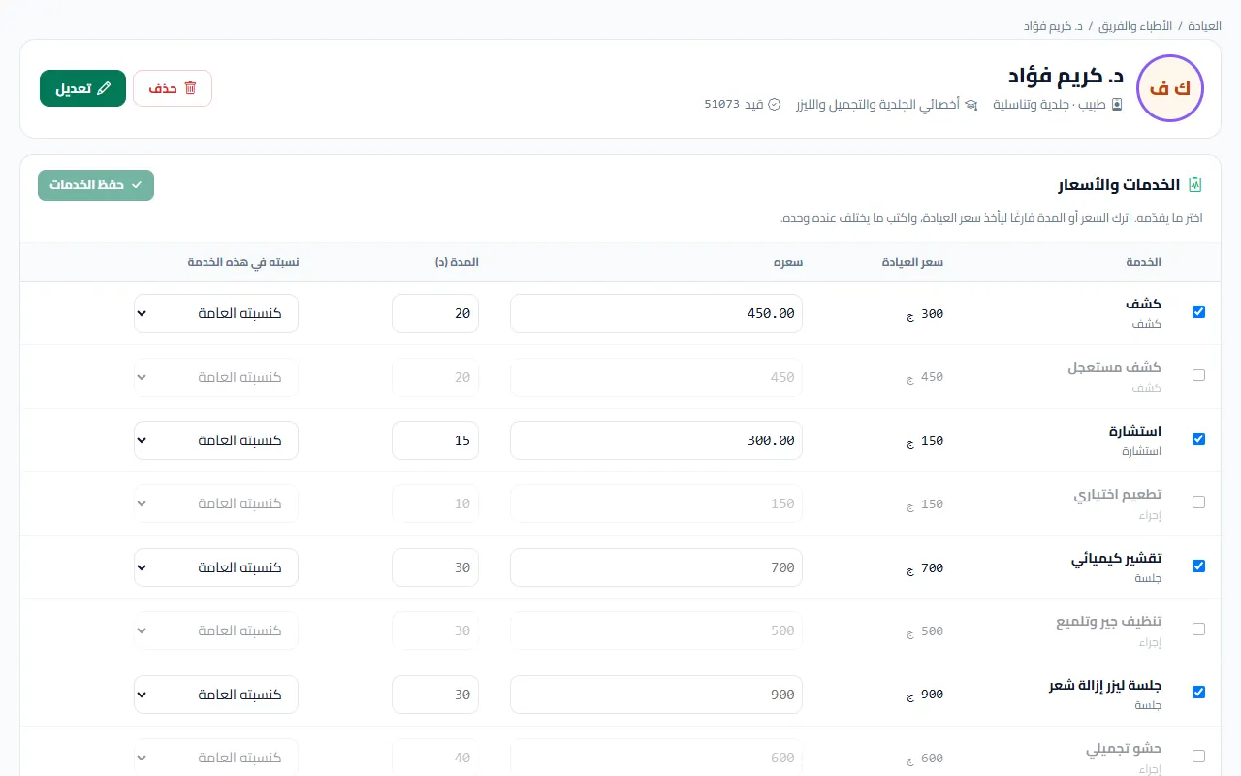The image size is (1241, 776).
Task: Focus the كشف price field showing 450.00
Action: coord(656,313)
